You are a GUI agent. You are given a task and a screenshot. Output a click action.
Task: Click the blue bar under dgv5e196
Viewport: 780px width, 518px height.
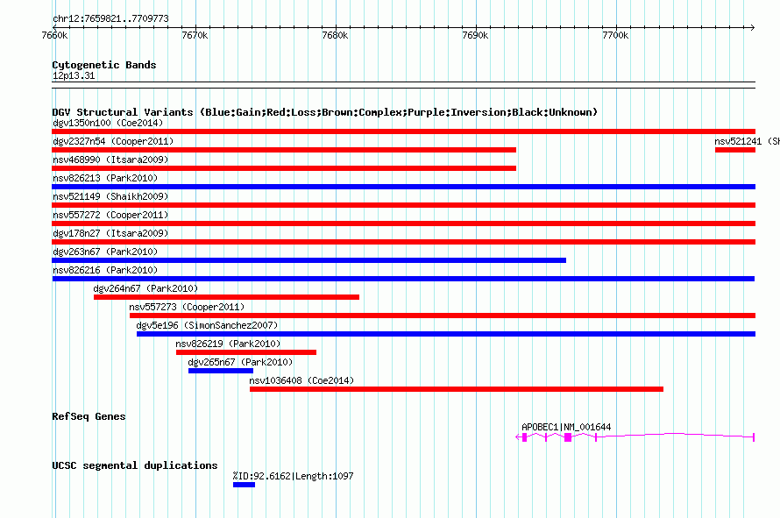pyautogui.click(x=446, y=334)
